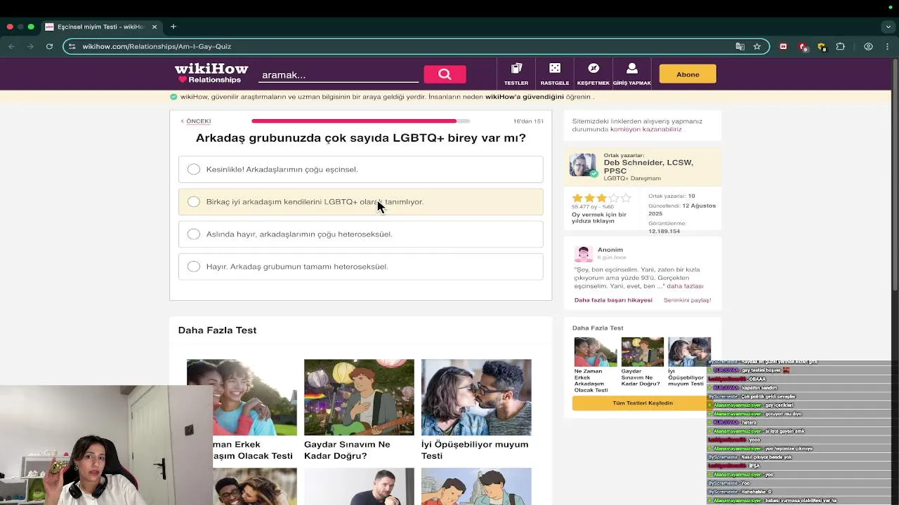This screenshot has height=505, width=899.
Task: Select 'Aslında hayır' heteroseksüel option
Action: 360,234
